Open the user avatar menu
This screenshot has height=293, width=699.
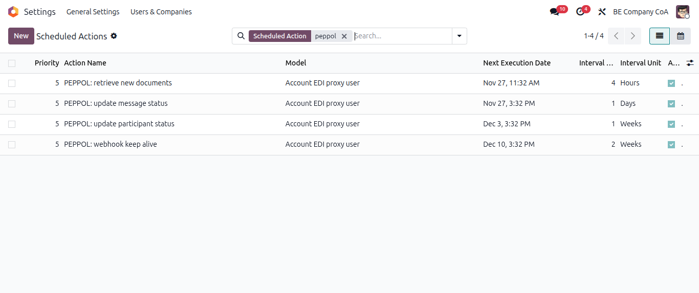point(683,12)
